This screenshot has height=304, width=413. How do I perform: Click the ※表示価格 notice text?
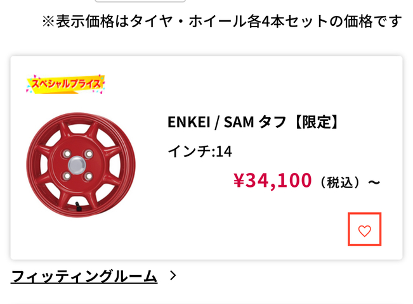click(222, 22)
